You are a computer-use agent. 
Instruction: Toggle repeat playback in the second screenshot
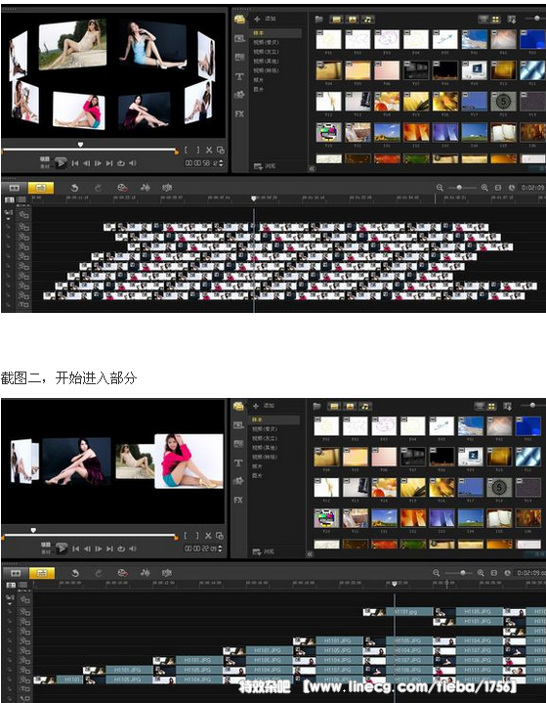[121, 549]
